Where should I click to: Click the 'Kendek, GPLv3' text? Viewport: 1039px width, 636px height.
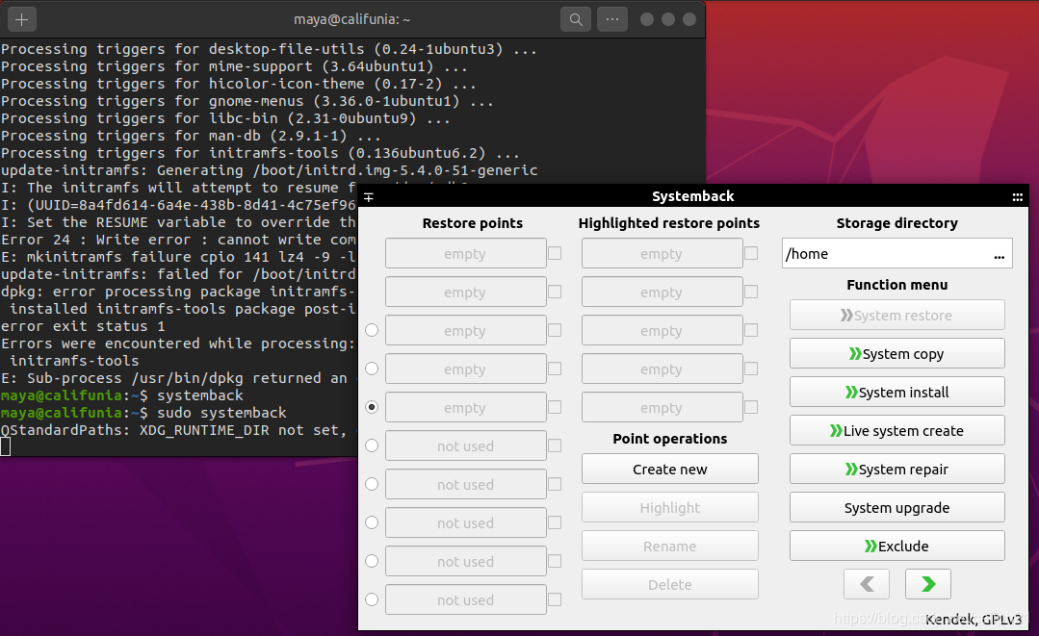pos(974,620)
